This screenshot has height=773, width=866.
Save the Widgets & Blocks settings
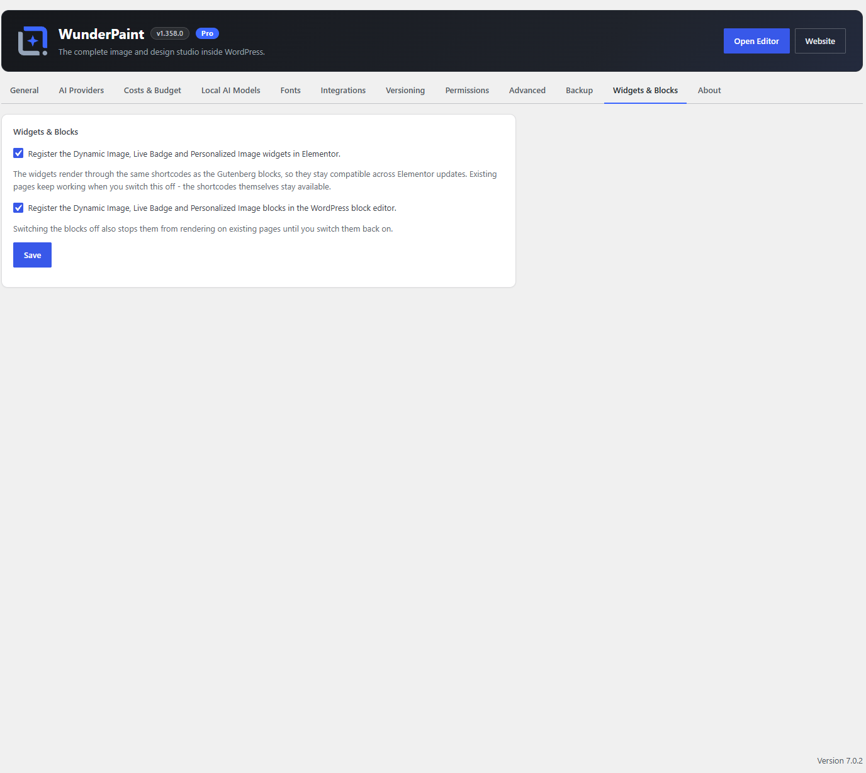click(32, 255)
